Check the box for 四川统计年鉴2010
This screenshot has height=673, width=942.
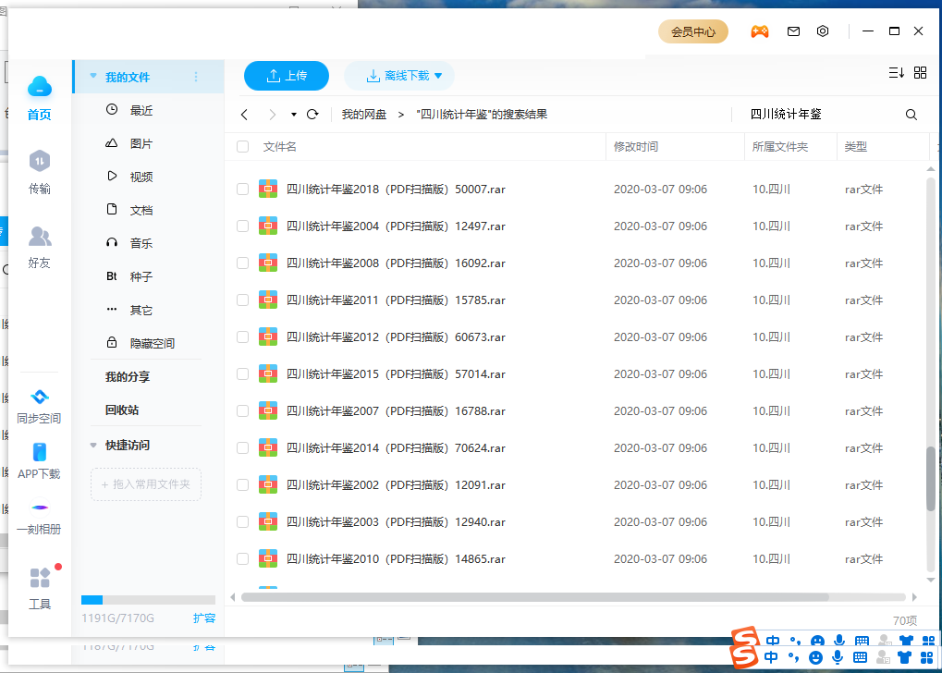pos(243,558)
